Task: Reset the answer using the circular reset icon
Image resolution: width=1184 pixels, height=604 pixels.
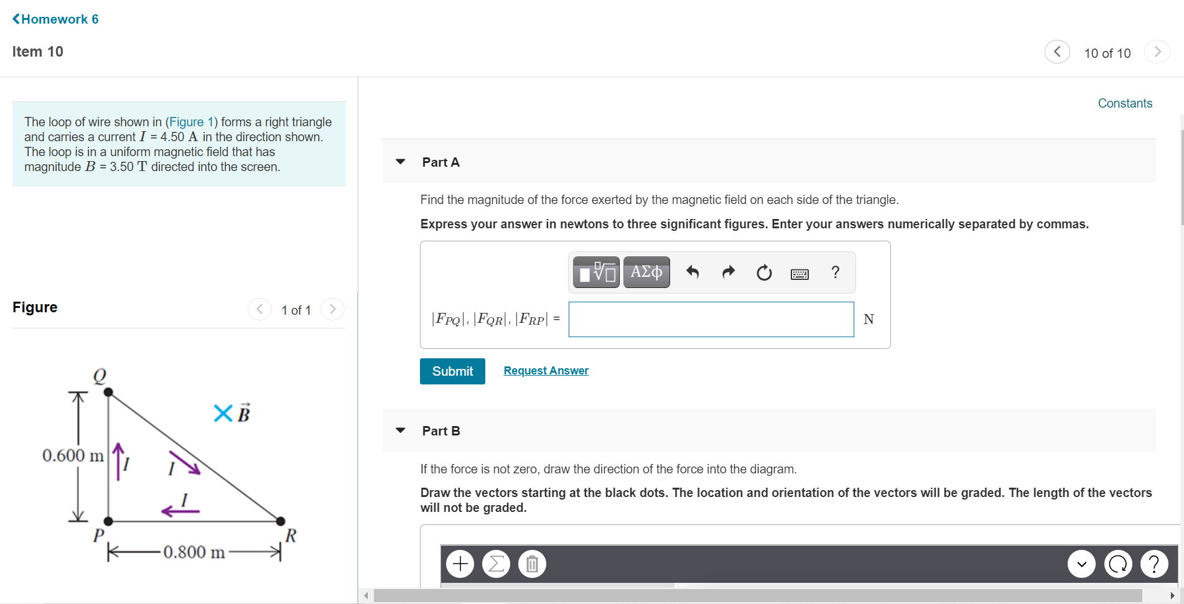Action: tap(764, 272)
